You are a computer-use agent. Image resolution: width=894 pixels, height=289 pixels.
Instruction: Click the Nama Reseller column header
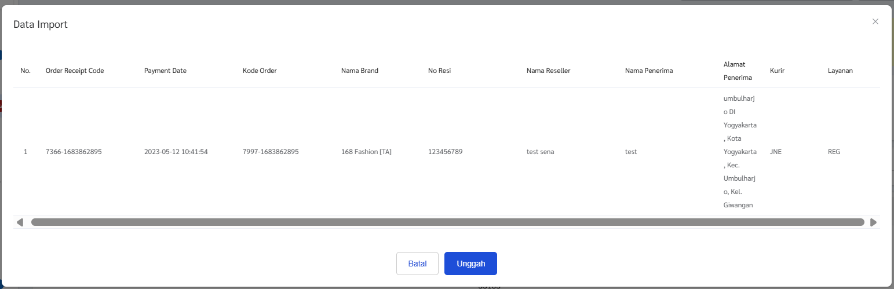pyautogui.click(x=549, y=71)
